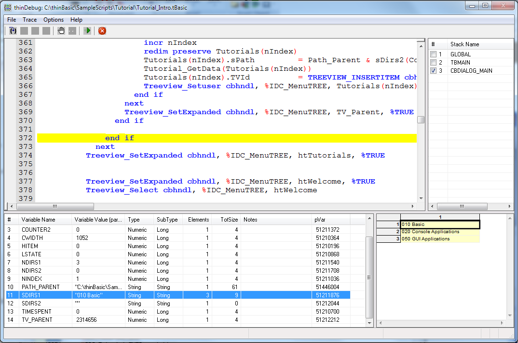Screen dimensions: 518x343
Task: Click the Stack Name column header
Action: coord(464,44)
